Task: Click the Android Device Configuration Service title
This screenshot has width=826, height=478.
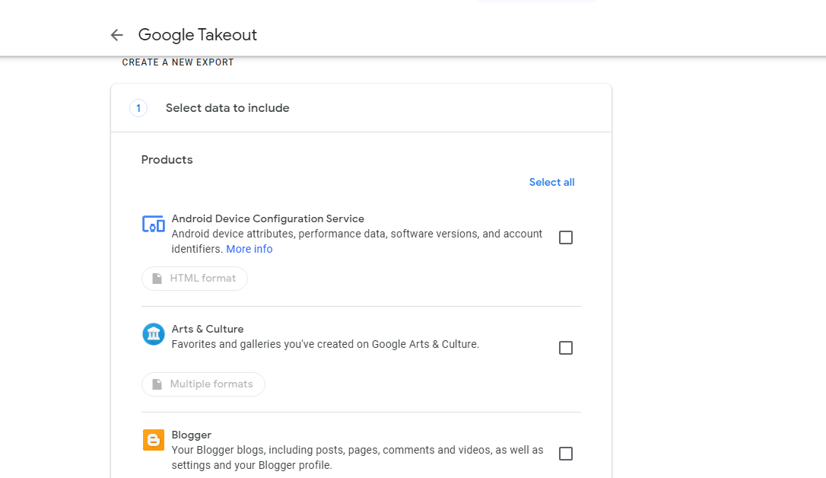Action: [268, 218]
